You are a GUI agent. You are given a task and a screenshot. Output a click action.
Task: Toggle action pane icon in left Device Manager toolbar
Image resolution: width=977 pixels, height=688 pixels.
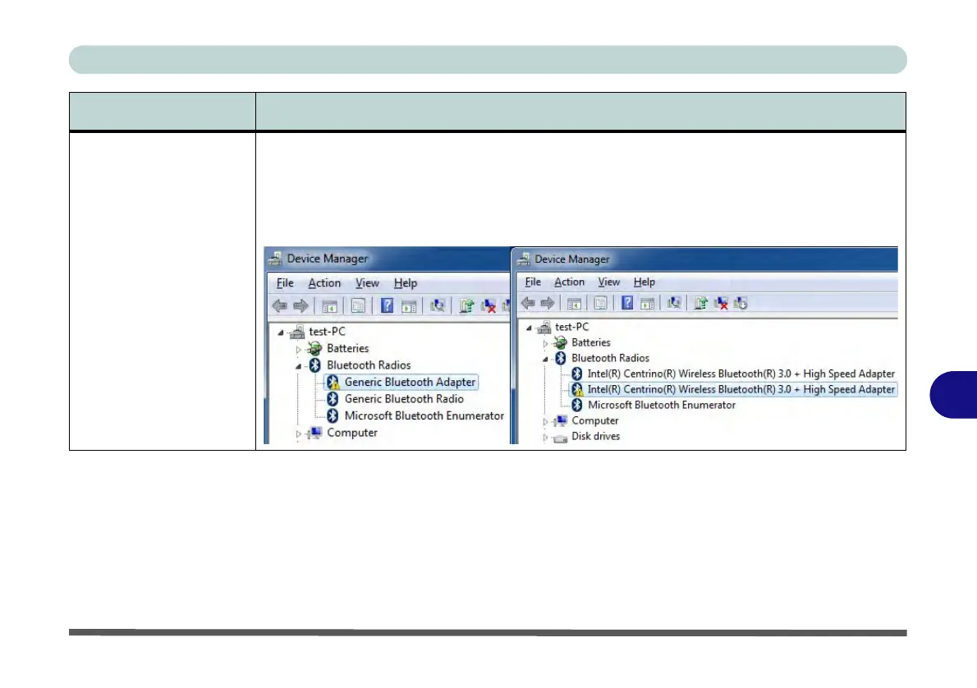pos(409,306)
